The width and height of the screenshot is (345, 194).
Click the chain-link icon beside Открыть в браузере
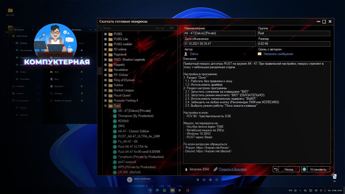coord(216,169)
